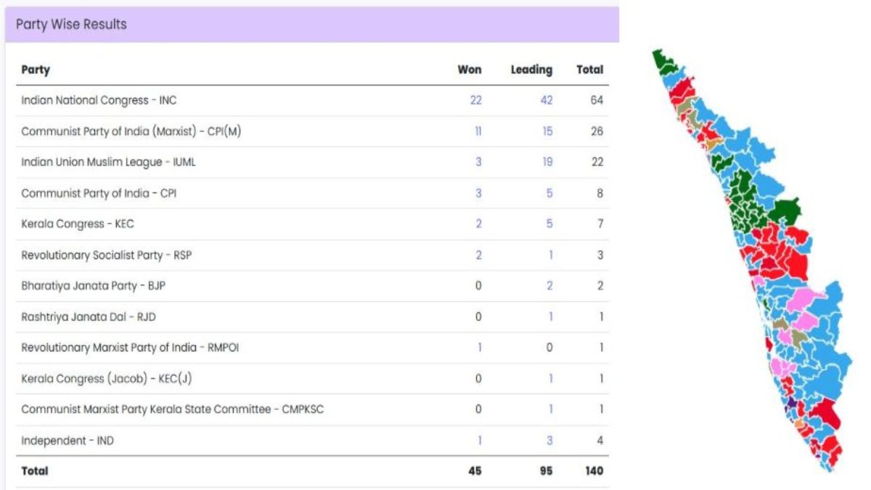
Task: Open the CPI(M) won count 11 link
Action: pyautogui.click(x=478, y=131)
